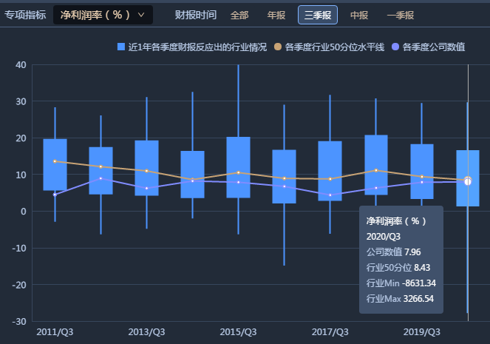
Task: Click the 2017/Q3 x-axis label
Action: coord(330,332)
